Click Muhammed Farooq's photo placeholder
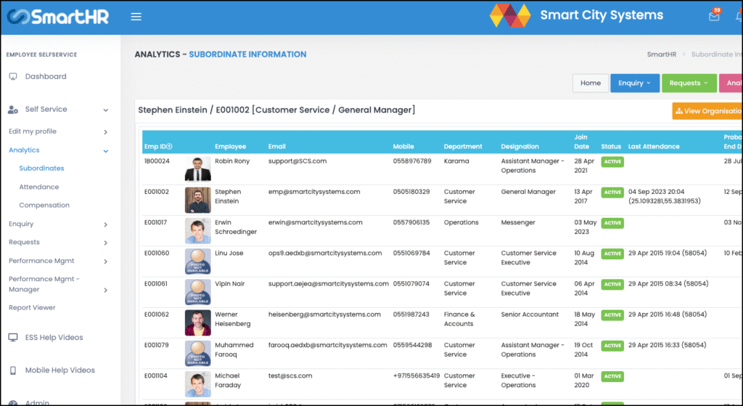This screenshot has width=743, height=406. click(x=197, y=354)
